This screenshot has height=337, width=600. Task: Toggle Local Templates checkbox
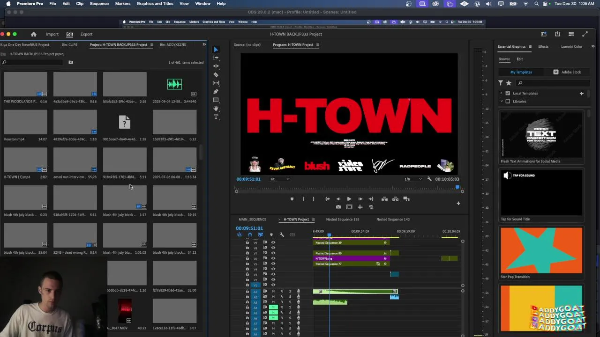tap(508, 93)
